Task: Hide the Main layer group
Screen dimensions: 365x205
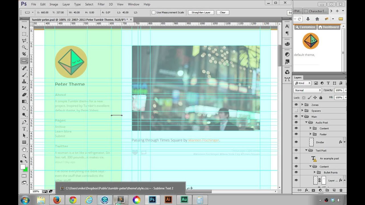Action: coord(296,117)
